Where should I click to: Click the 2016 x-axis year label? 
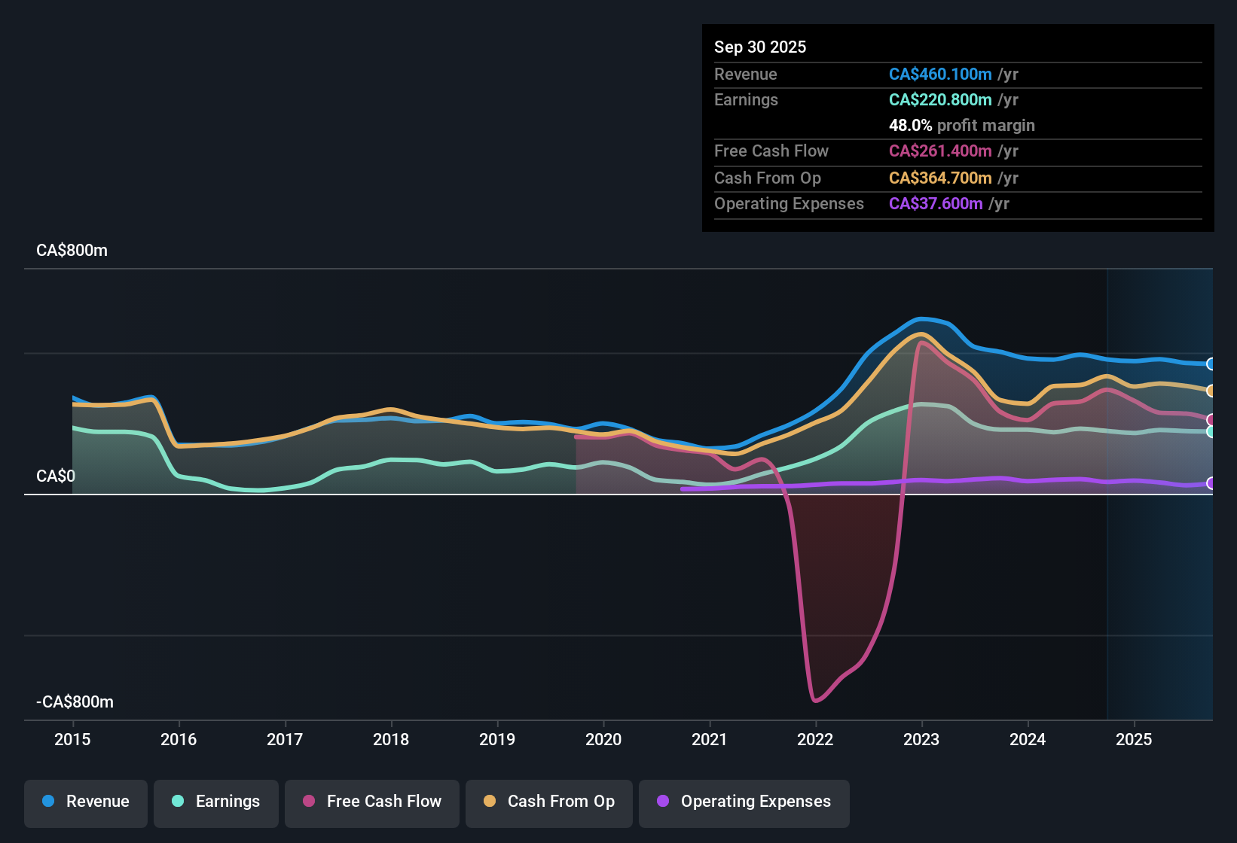(x=179, y=740)
